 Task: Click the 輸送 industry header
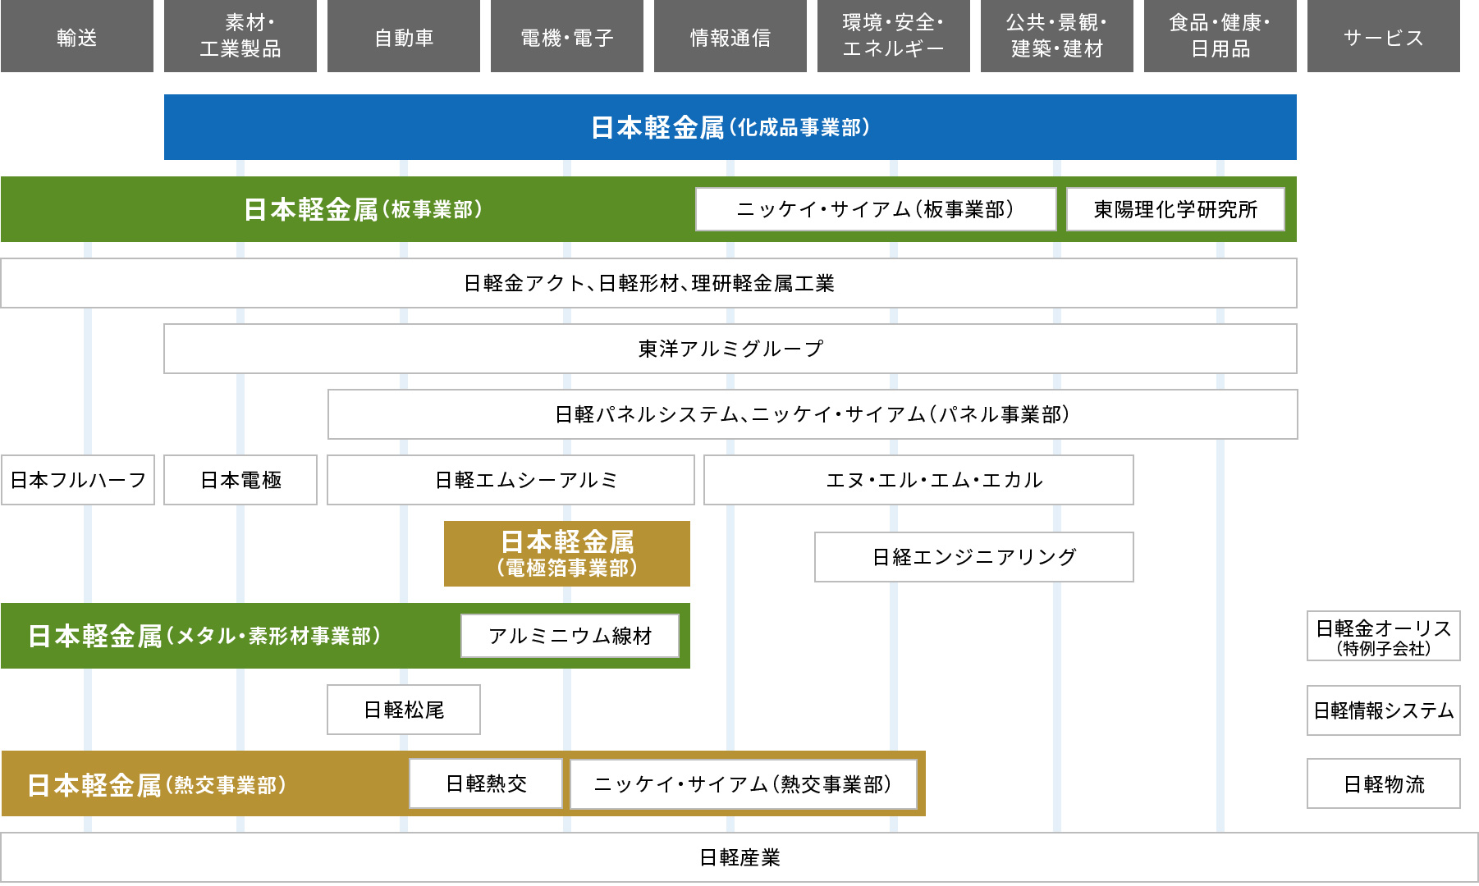coord(77,36)
